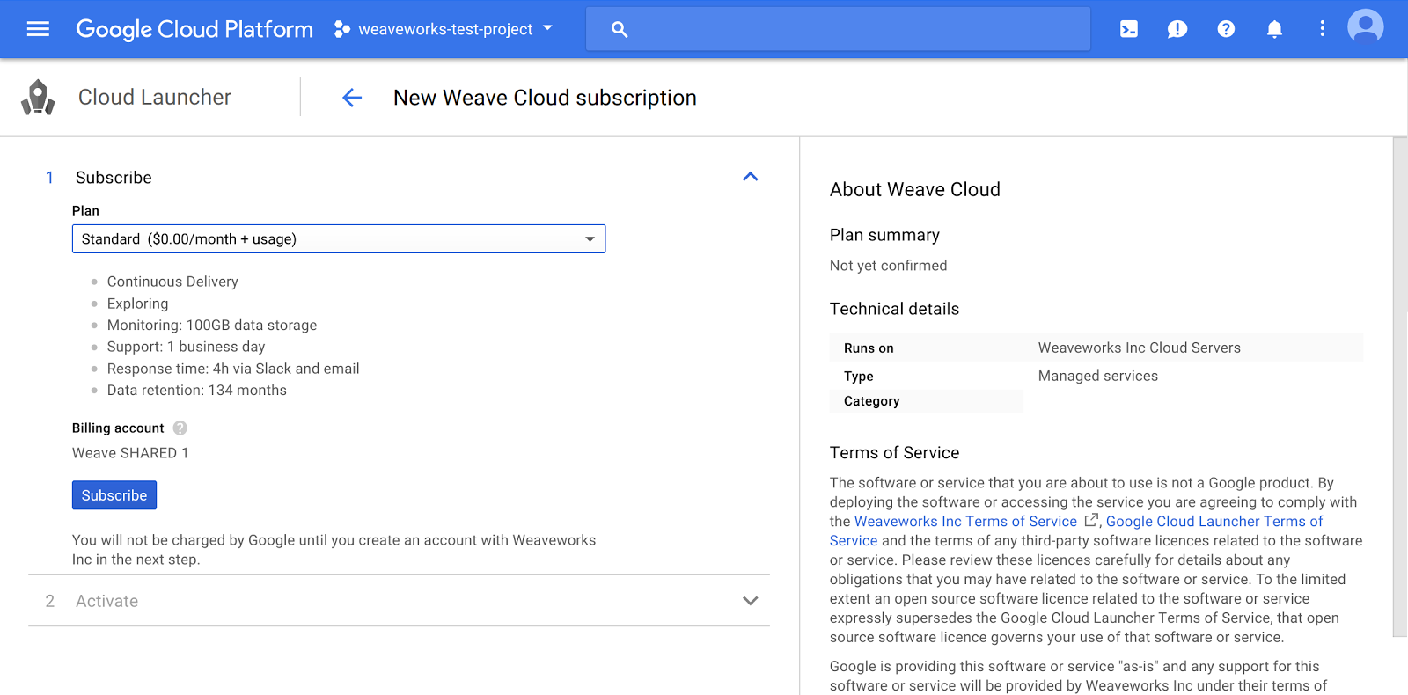Viewport: 1408px width, 695px height.
Task: Open the Plan dropdown selector
Action: 338,239
